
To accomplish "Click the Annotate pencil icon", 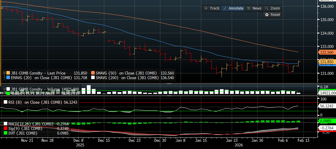I will tap(225, 8).
